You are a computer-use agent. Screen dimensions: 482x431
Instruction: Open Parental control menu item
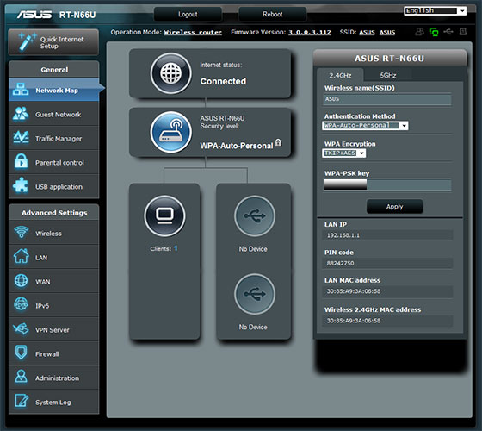coord(53,162)
